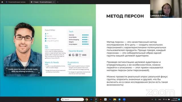Click the location pin icon on persona card
The width and height of the screenshot is (182, 102).
point(45,36)
